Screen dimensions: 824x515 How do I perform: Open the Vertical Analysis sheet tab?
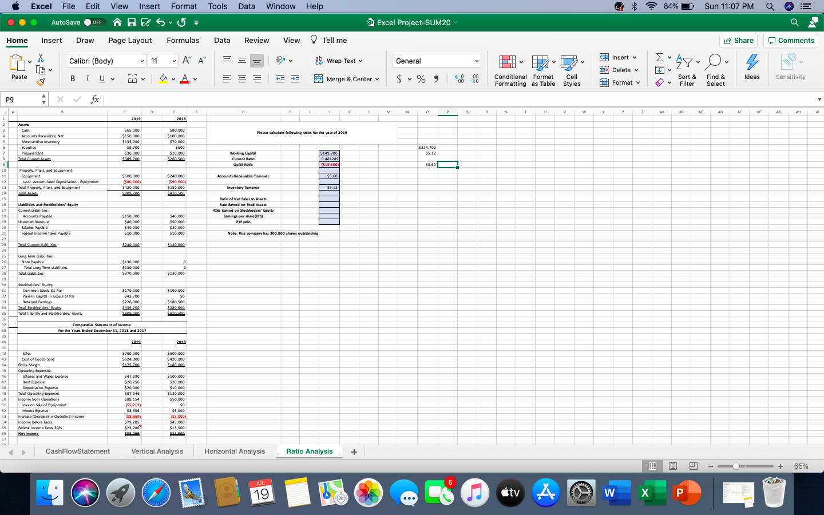tap(157, 451)
